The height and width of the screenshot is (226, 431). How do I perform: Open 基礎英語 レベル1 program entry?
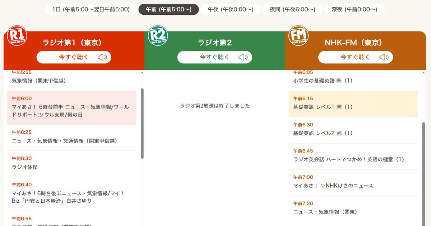click(x=353, y=104)
